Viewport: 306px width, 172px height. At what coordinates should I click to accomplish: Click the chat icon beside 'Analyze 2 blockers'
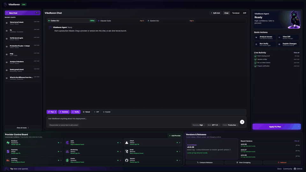click(7, 62)
